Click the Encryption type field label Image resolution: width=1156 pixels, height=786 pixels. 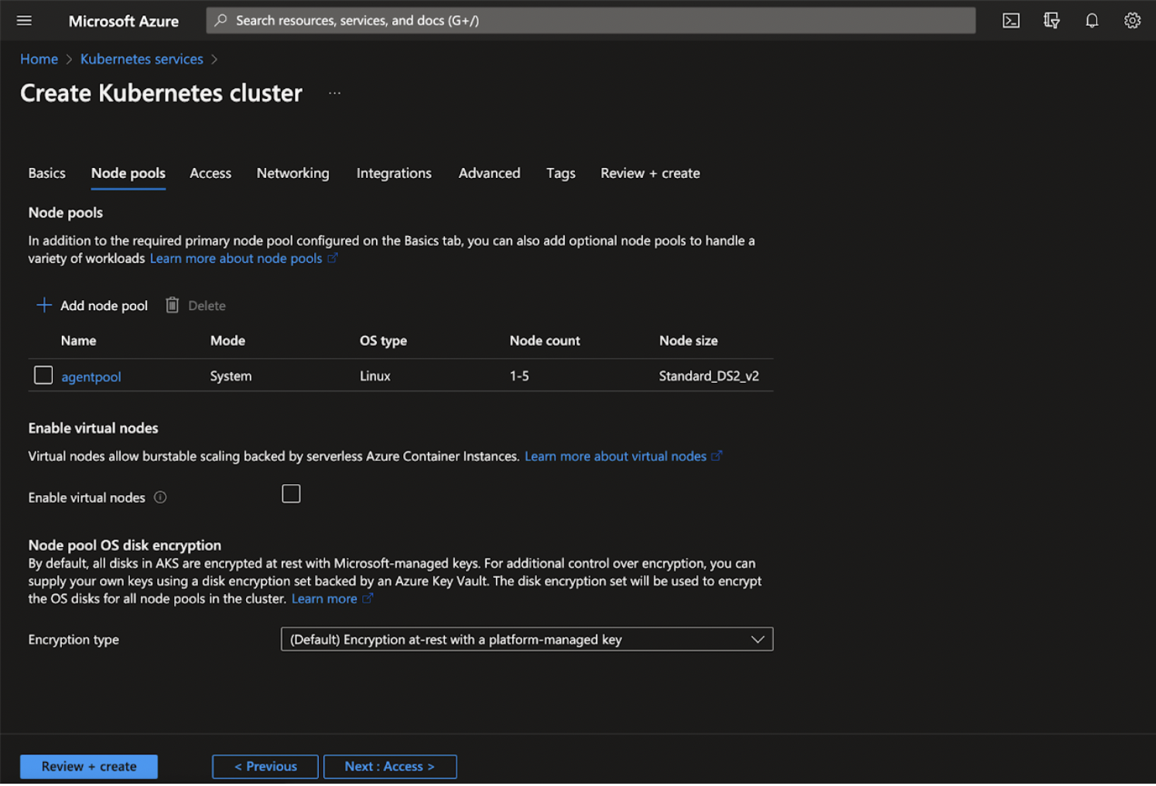tap(74, 640)
